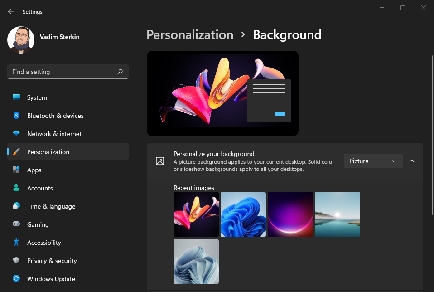Screen dimensions: 434x292
Task: Click the magnifier search icon
Action: 120,72
